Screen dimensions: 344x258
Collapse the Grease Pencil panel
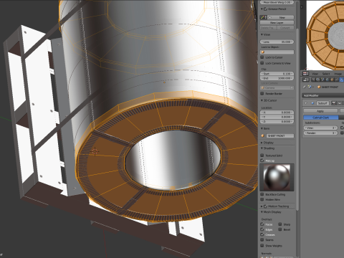(x=262, y=9)
